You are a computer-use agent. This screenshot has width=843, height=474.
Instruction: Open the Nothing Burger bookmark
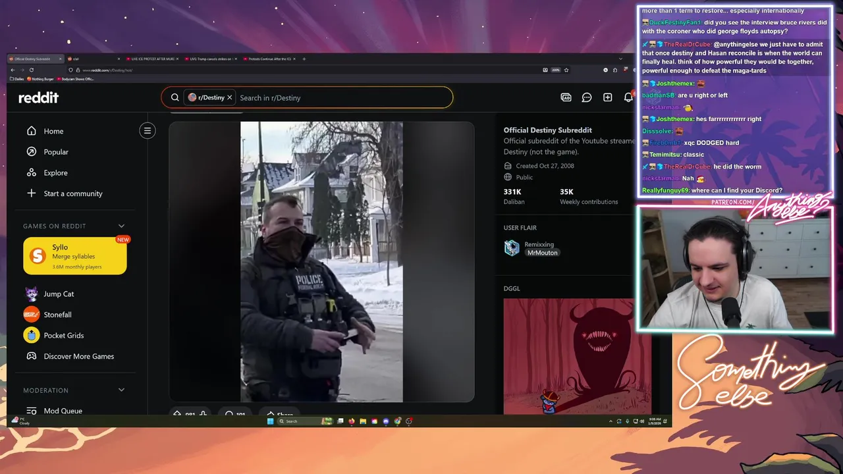pyautogui.click(x=40, y=79)
